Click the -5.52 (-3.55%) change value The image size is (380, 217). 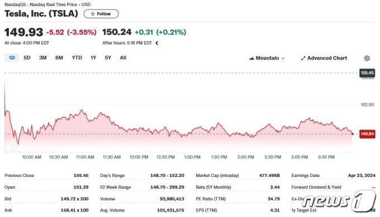click(72, 32)
